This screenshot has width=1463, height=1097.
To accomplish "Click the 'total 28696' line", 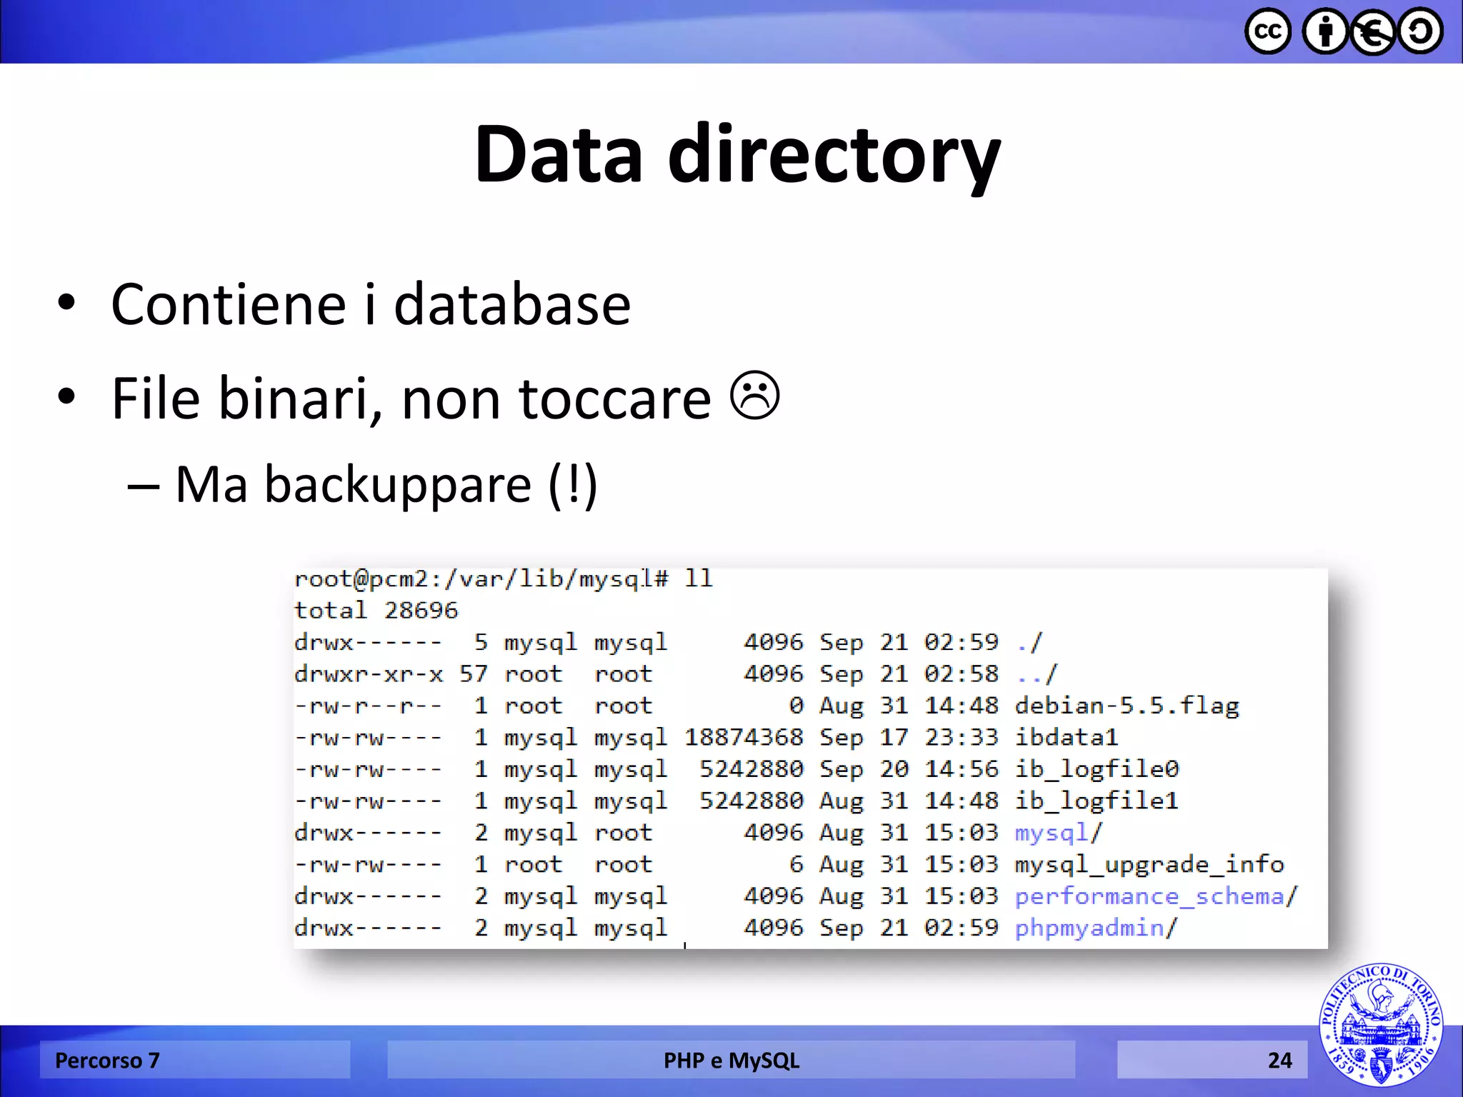I will pyautogui.click(x=376, y=611).
